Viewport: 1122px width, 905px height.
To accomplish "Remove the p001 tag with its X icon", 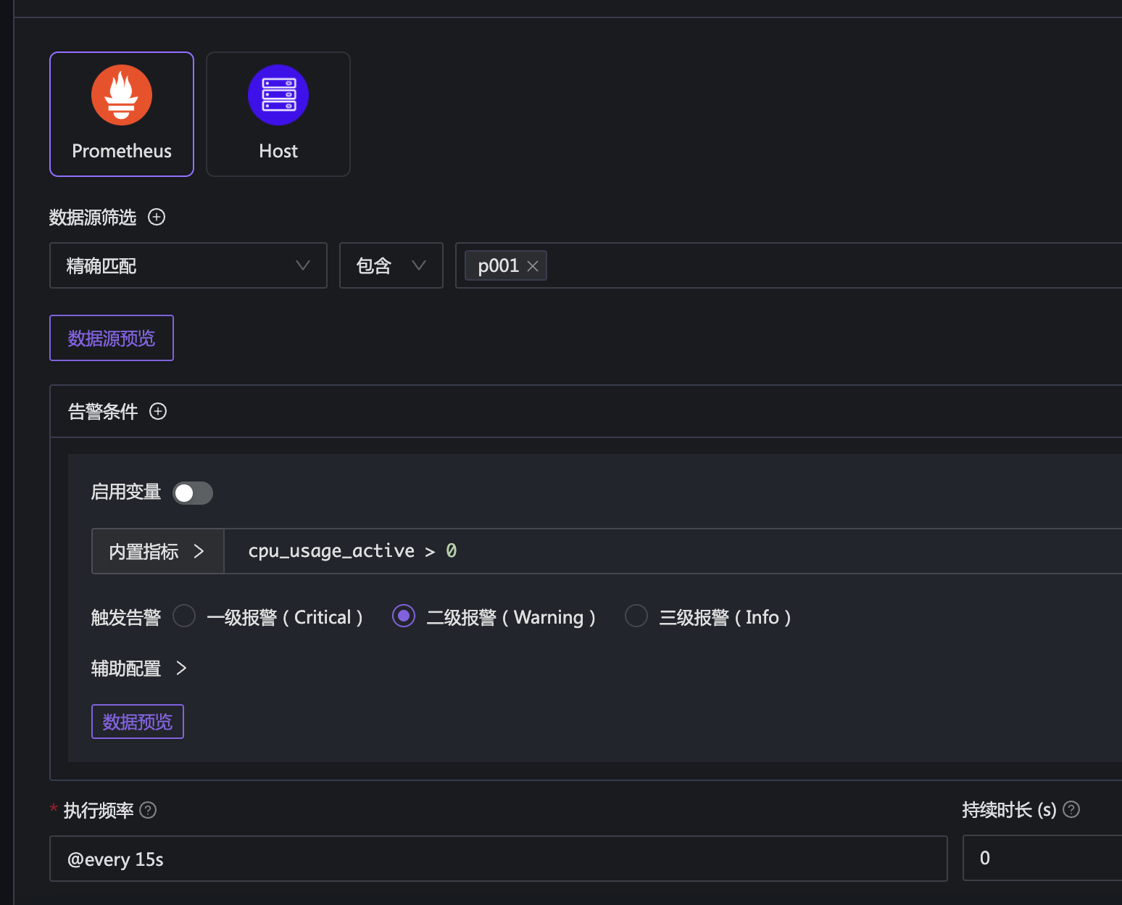I will tap(533, 266).
